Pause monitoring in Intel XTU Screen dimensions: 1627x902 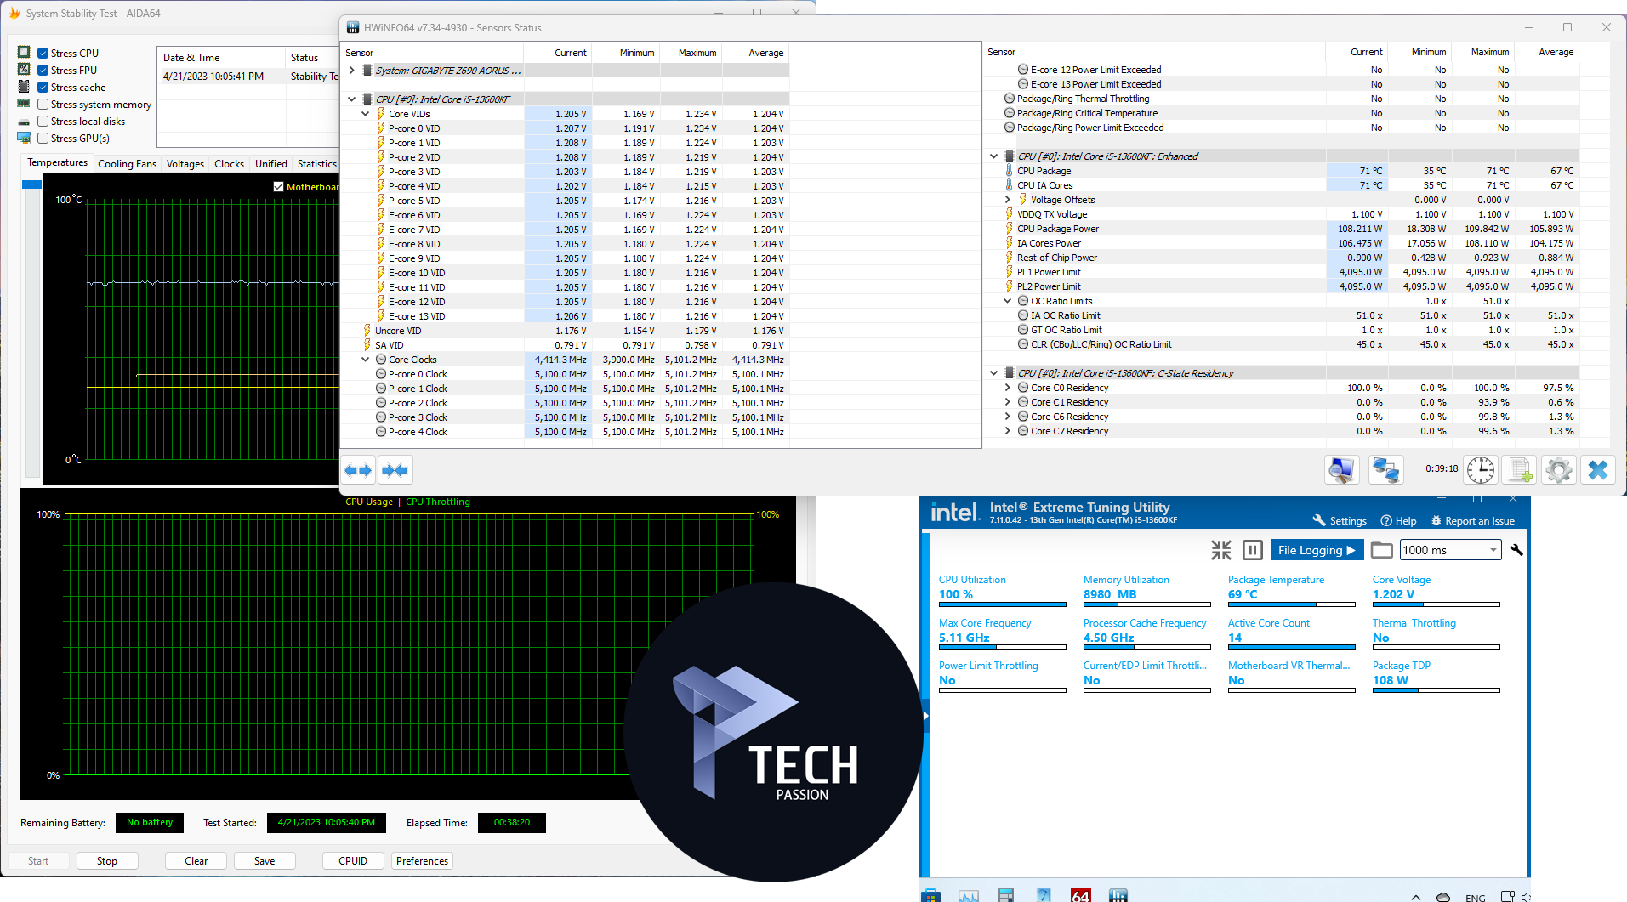coord(1252,550)
